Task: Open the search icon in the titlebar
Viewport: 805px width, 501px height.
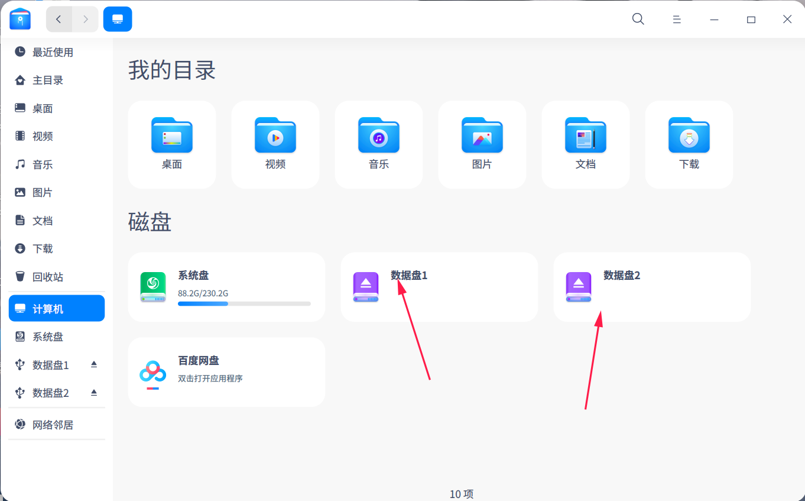Action: tap(638, 19)
